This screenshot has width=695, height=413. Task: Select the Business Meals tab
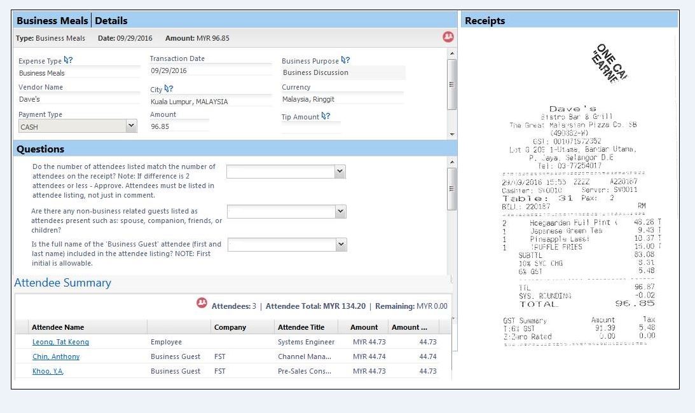coord(52,20)
